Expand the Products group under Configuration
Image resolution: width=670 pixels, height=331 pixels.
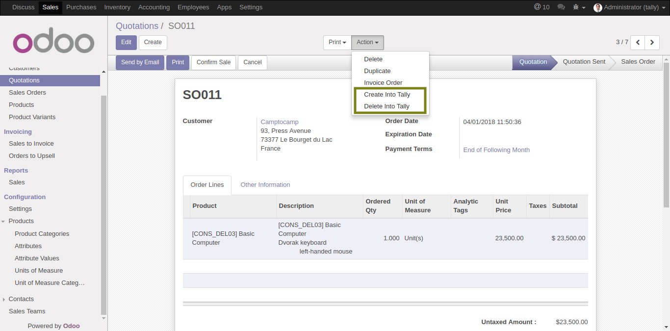point(21,221)
